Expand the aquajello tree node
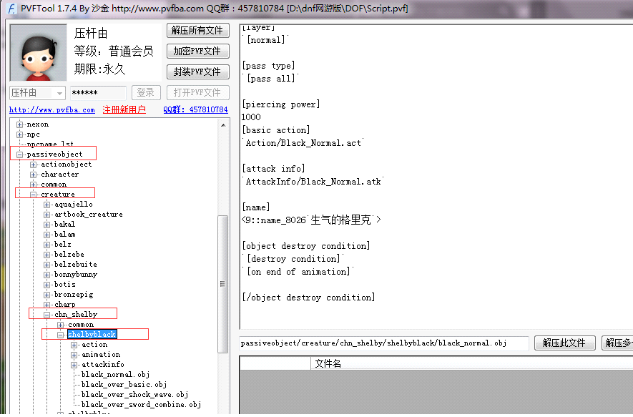Image resolution: width=633 pixels, height=417 pixels. [x=47, y=205]
